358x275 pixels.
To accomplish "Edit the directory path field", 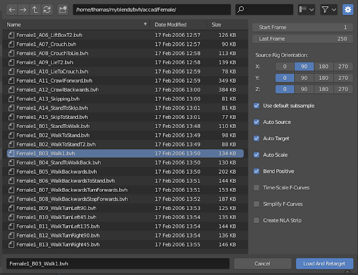I will [x=152, y=10].
